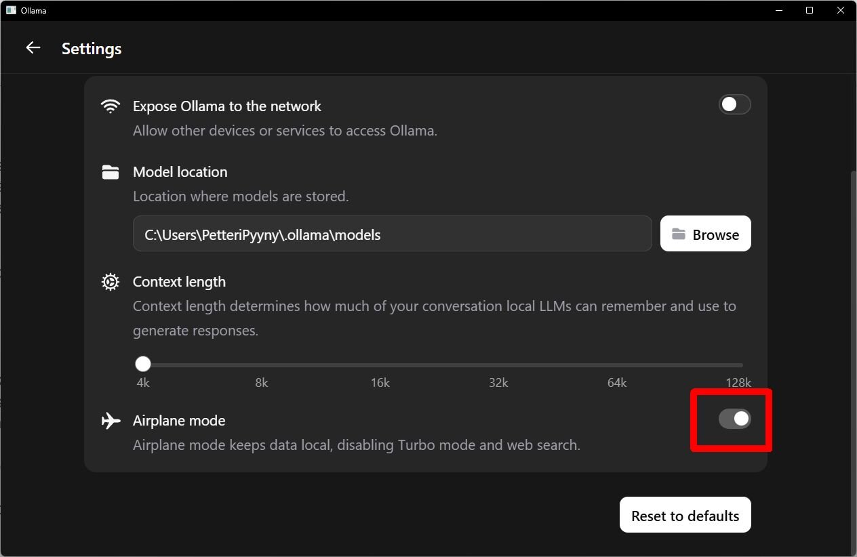
Task: Set context length to 128k
Action: click(x=738, y=365)
